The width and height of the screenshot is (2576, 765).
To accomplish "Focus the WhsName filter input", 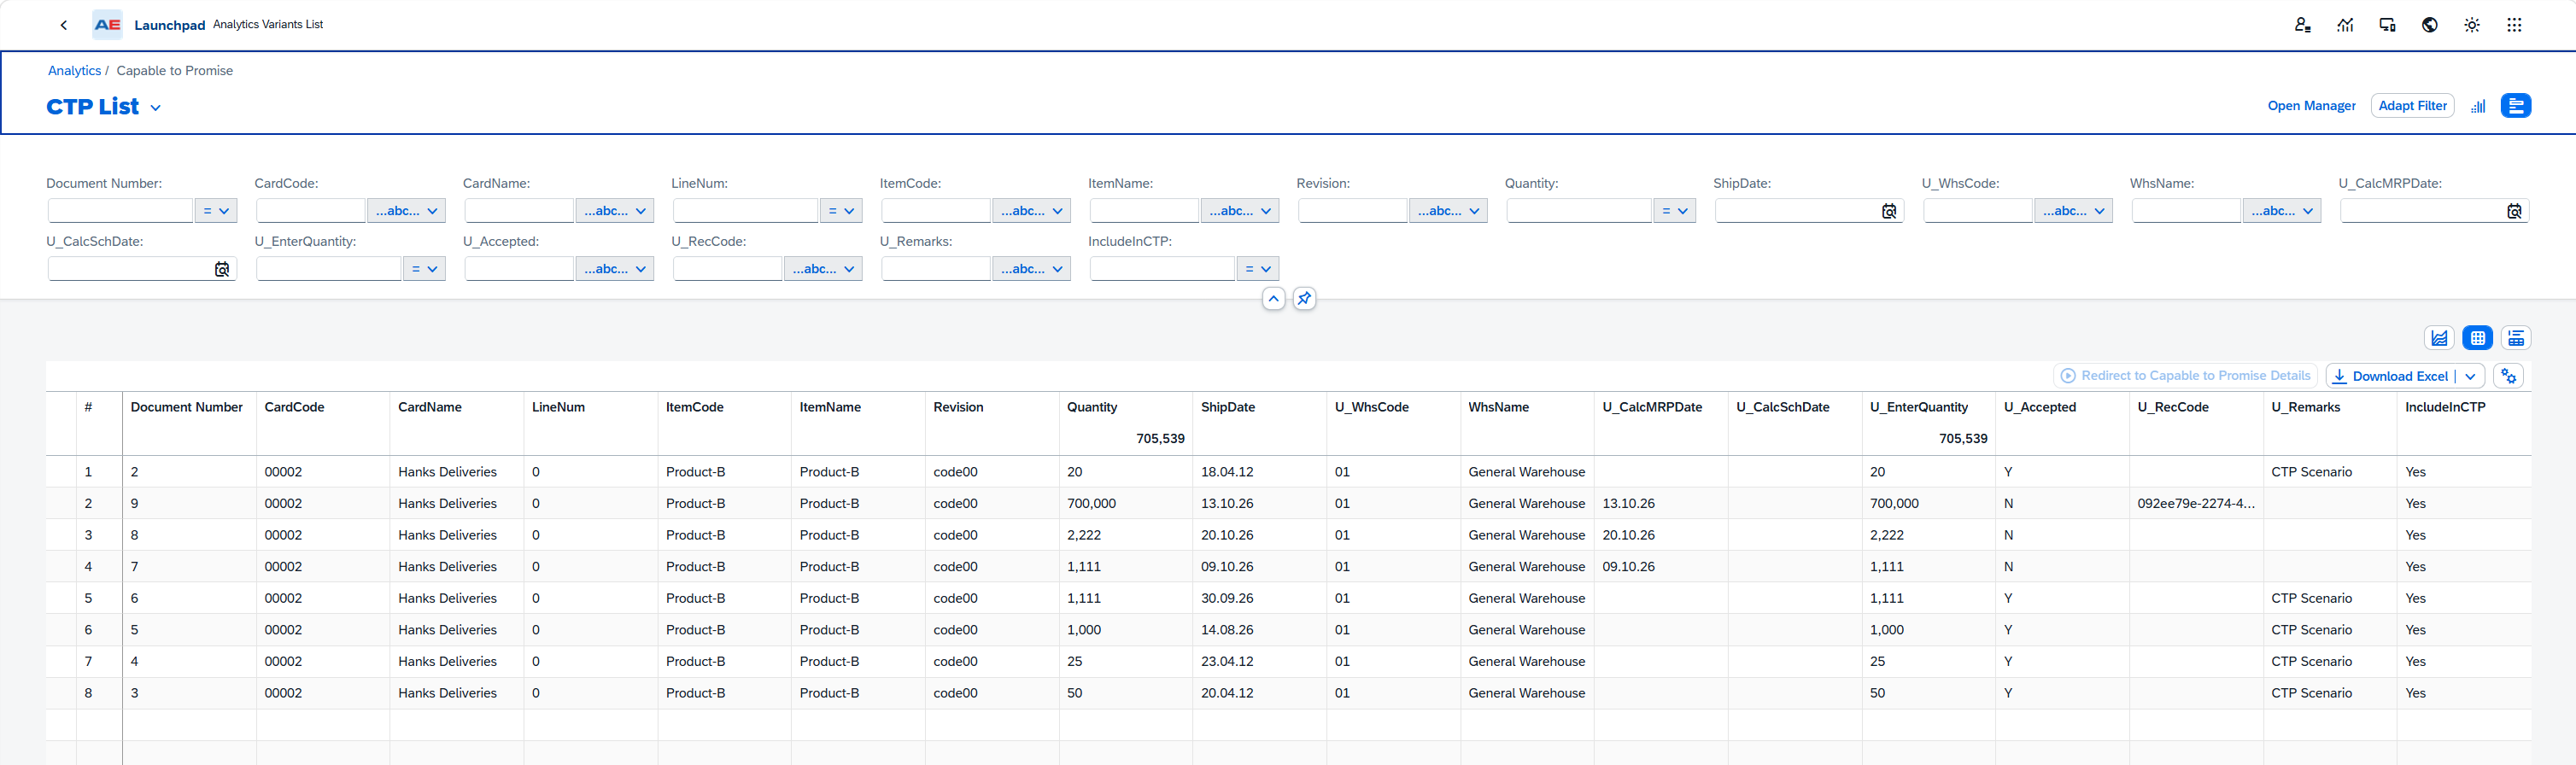I will tap(2186, 211).
